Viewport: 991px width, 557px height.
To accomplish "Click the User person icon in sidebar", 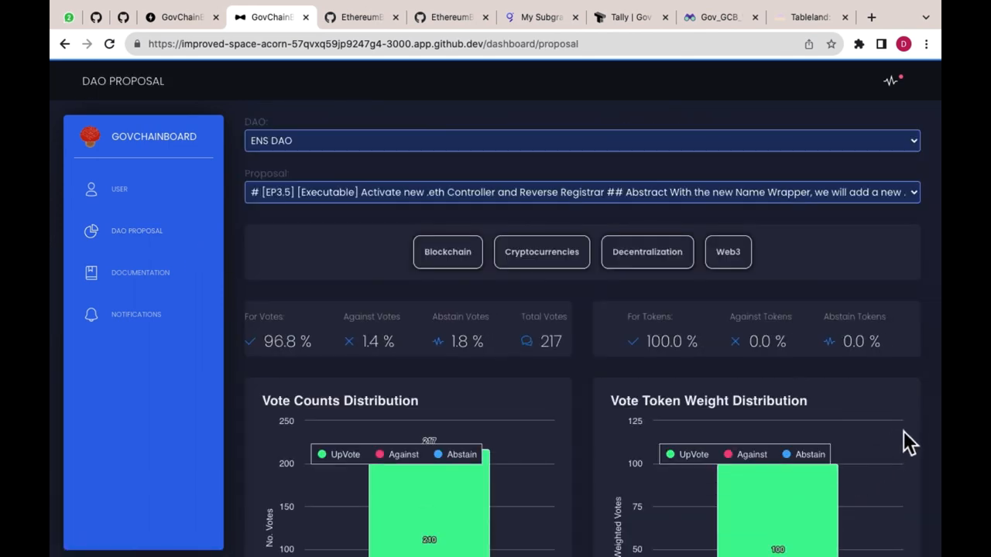I will pos(91,189).
